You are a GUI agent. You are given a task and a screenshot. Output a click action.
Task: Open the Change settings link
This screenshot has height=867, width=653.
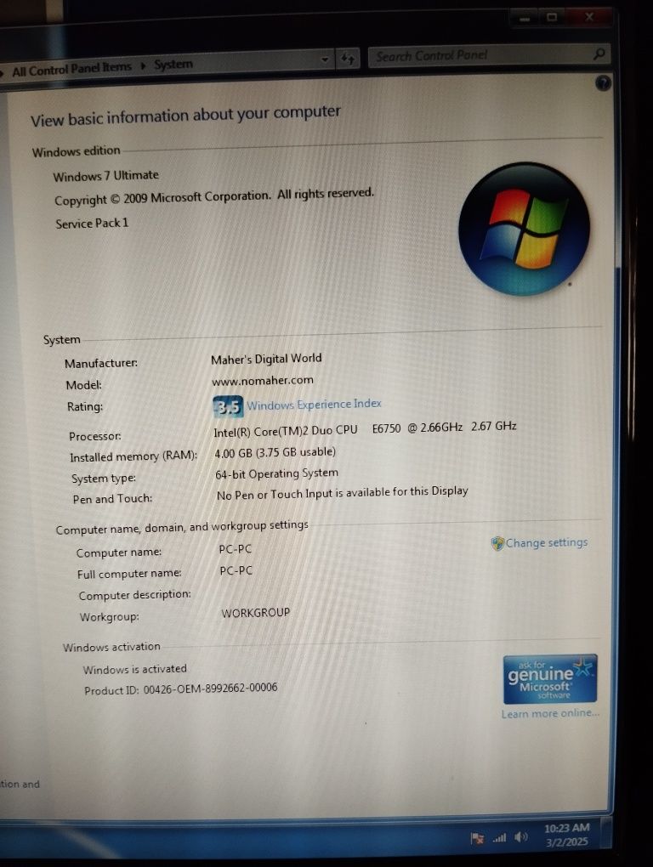[546, 542]
